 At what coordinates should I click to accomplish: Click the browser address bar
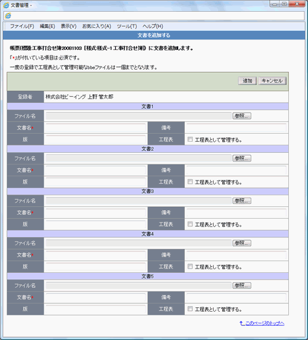tap(154, 15)
